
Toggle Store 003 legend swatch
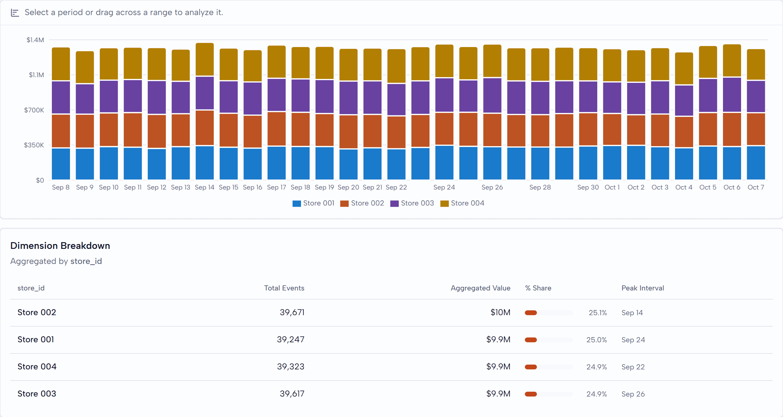[394, 203]
